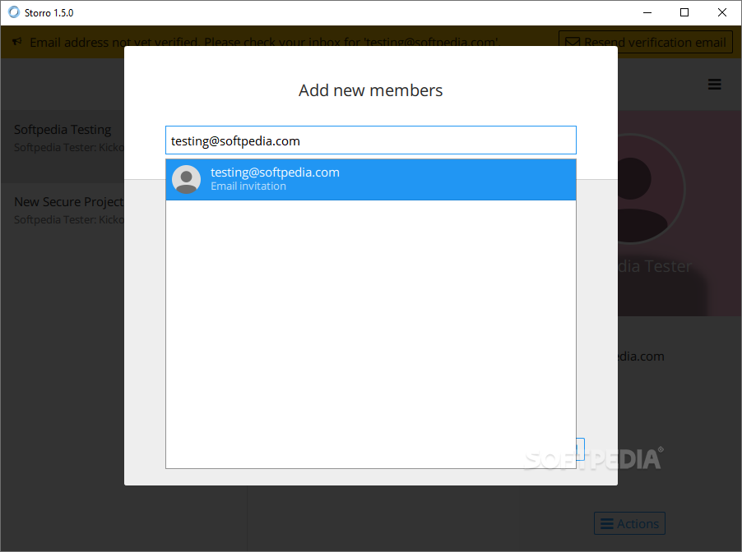This screenshot has width=742, height=552.
Task: Click Resend verification email button
Action: [x=646, y=42]
